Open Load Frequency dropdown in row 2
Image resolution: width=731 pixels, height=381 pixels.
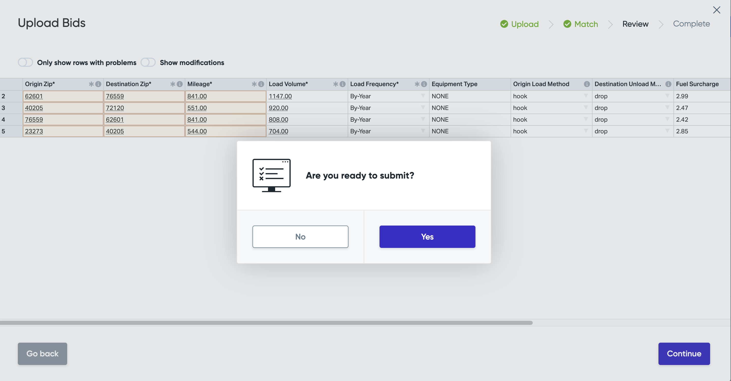(423, 96)
